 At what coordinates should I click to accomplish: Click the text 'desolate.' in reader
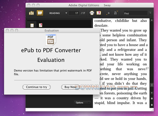[x=101, y=26]
